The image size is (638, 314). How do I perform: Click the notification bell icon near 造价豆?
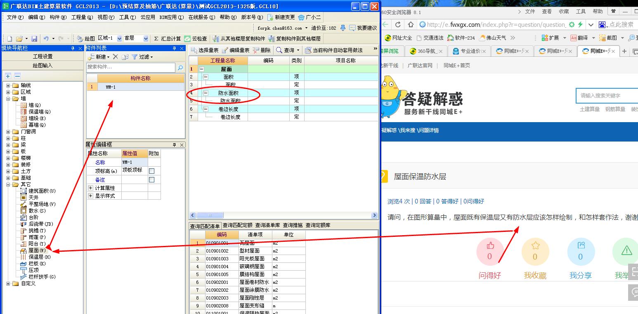click(343, 28)
